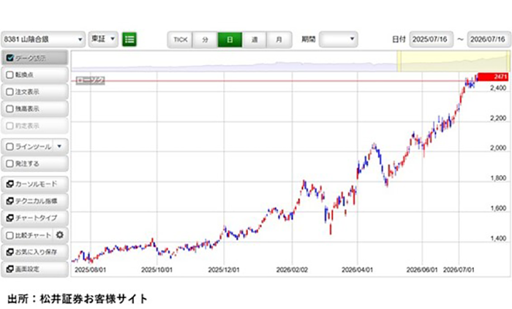
Task: Select the TICK chart tab
Action: (x=180, y=39)
